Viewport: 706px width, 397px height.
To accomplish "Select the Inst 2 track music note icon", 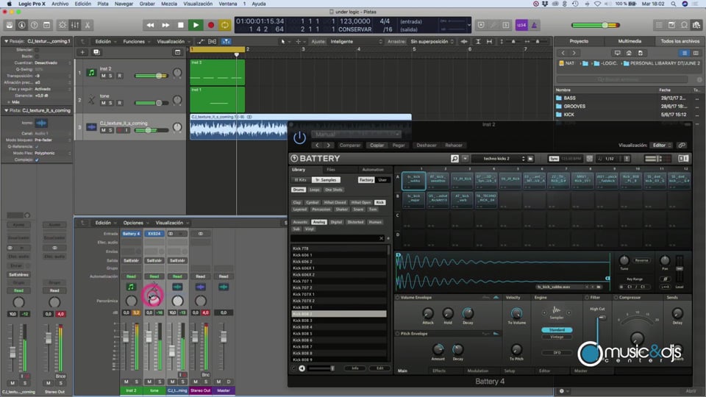I will coord(91,73).
